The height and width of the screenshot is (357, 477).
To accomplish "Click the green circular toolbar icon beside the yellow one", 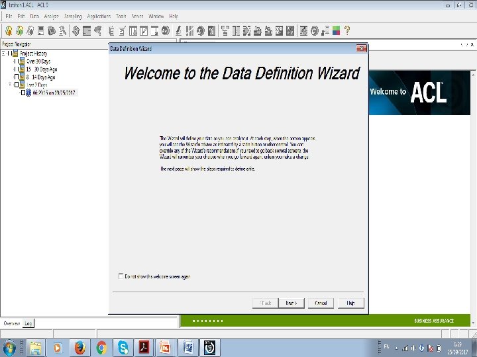I will tap(20, 30).
